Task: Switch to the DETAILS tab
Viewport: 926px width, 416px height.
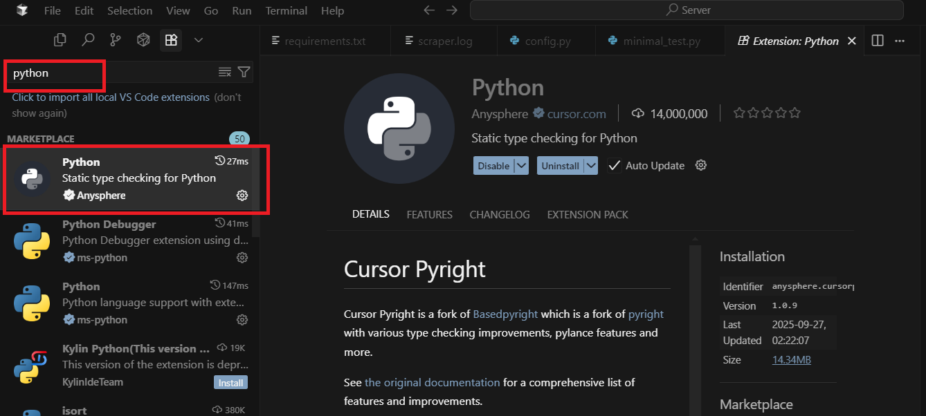Action: tap(371, 214)
